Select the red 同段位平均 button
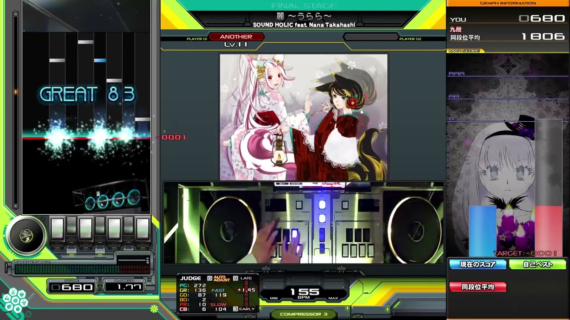 [478, 287]
